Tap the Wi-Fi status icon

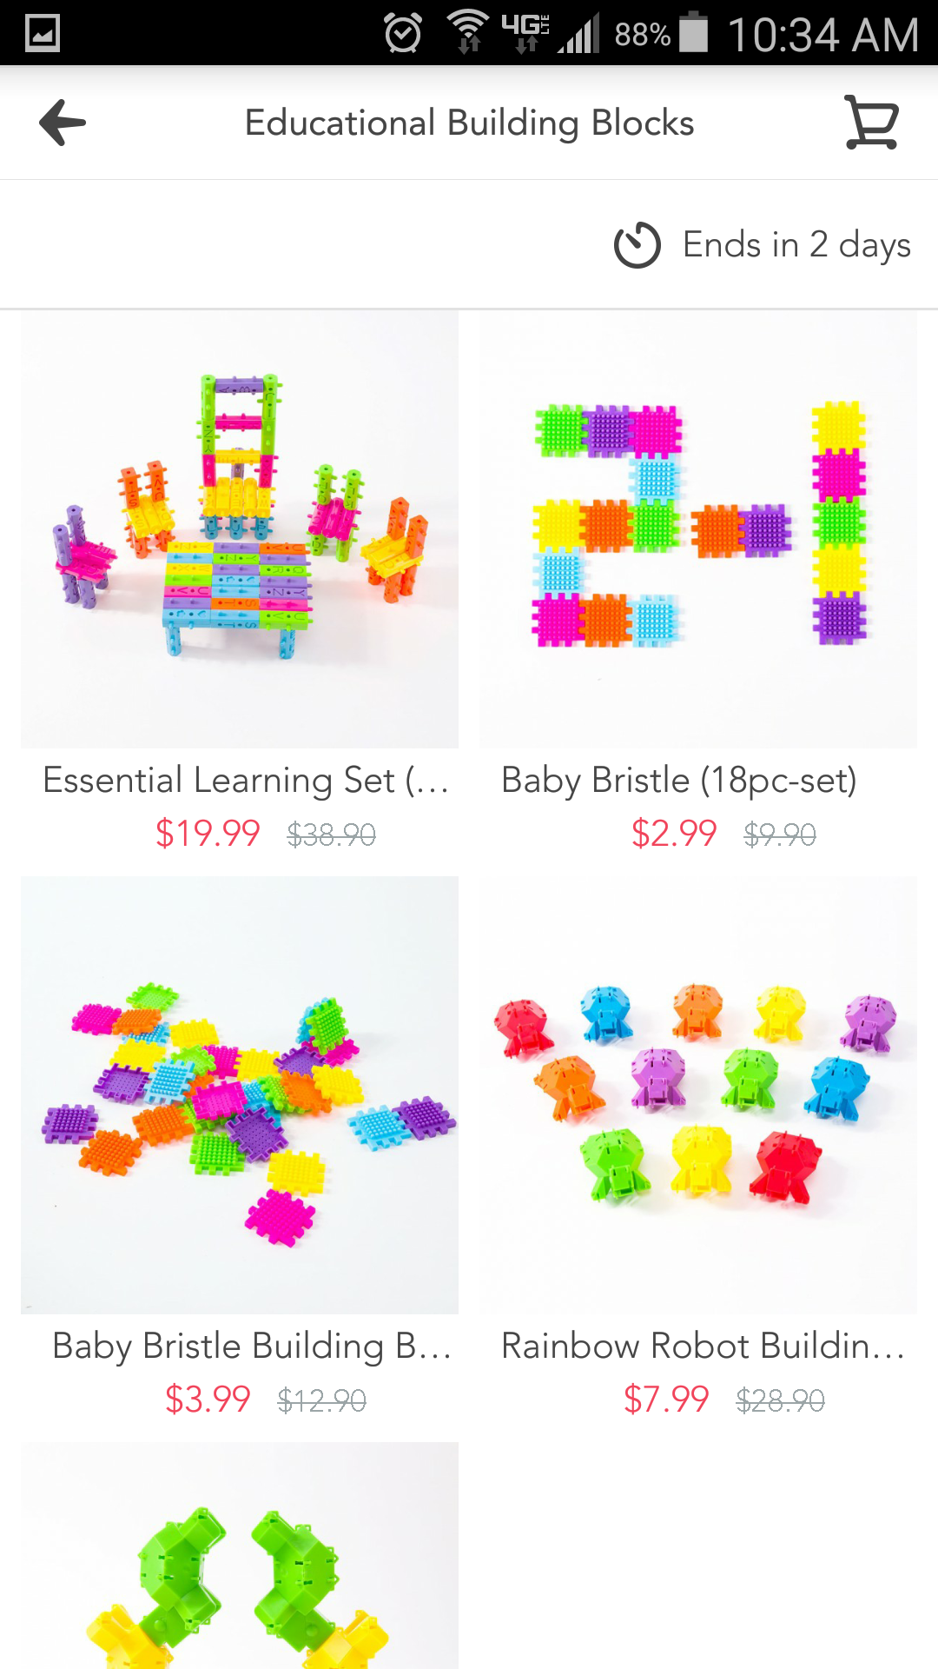click(468, 32)
